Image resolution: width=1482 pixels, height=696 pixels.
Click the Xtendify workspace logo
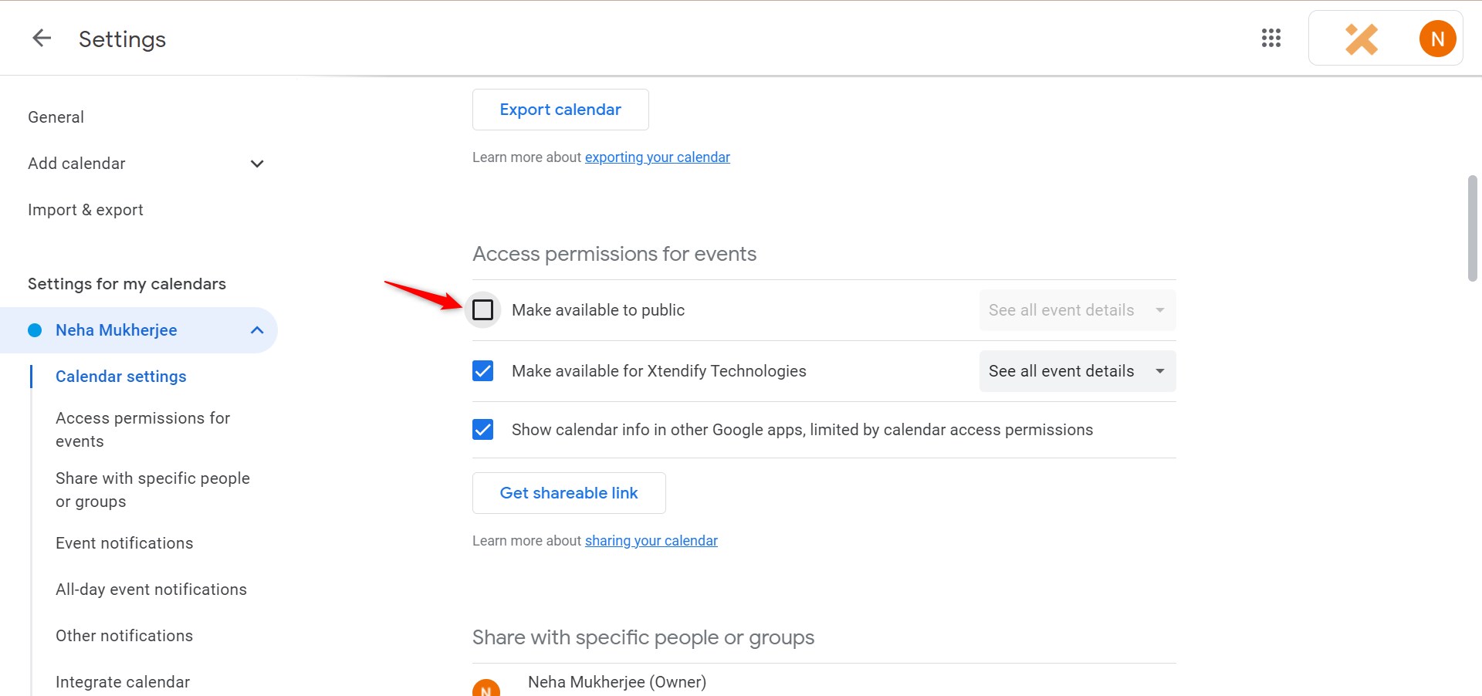[1362, 38]
